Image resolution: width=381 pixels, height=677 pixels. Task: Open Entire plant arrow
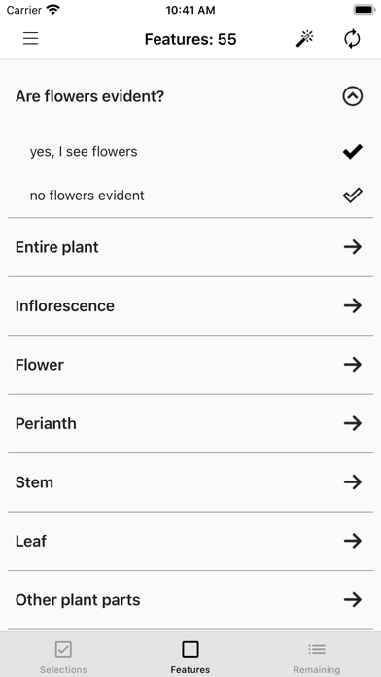353,247
